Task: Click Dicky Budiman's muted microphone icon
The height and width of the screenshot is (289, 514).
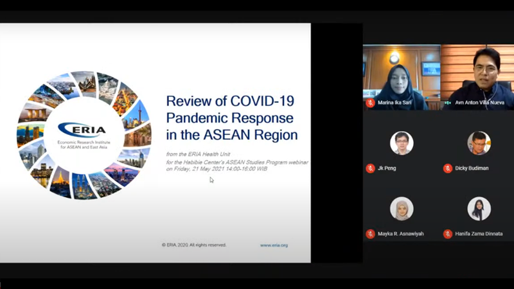Action: (x=448, y=168)
